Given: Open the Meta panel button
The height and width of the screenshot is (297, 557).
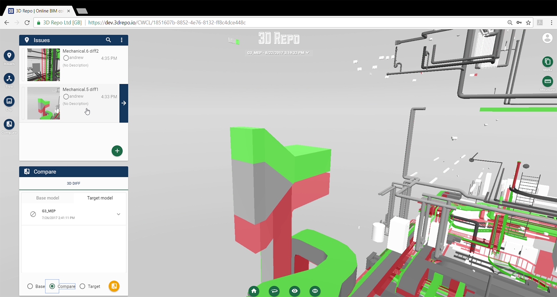Looking at the screenshot, I should [x=547, y=62].
